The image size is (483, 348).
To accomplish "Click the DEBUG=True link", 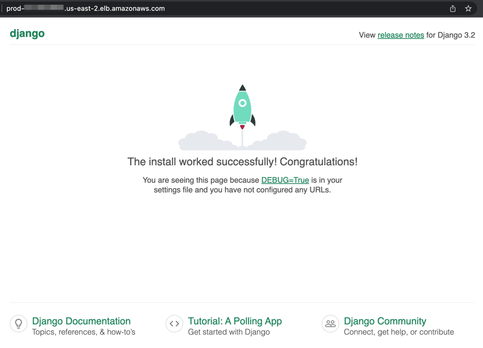I will pos(285,180).
